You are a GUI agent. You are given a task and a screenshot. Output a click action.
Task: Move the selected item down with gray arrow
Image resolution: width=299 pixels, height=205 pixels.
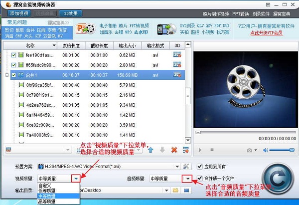(x=162, y=150)
